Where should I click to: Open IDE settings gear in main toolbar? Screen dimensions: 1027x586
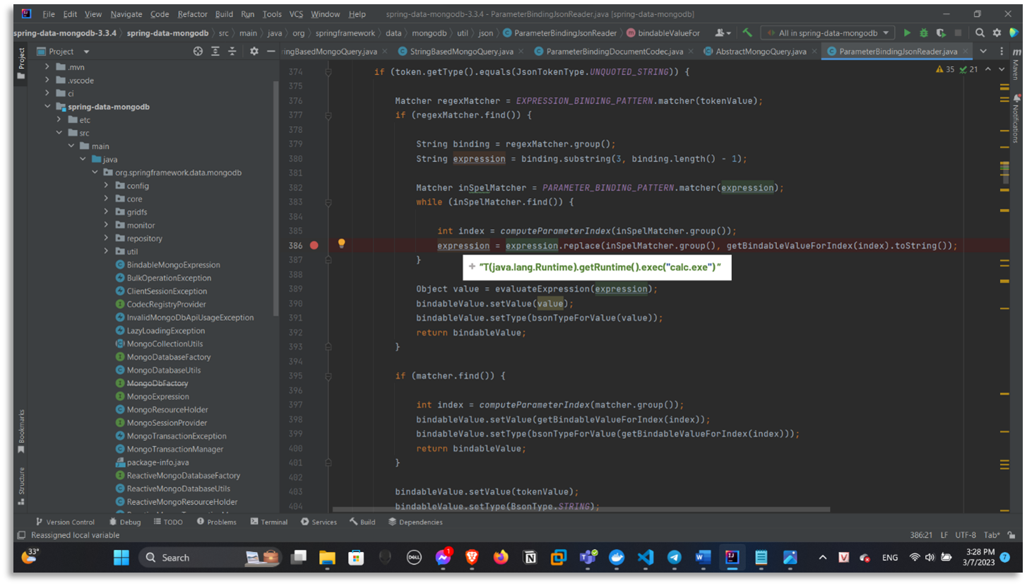997,33
